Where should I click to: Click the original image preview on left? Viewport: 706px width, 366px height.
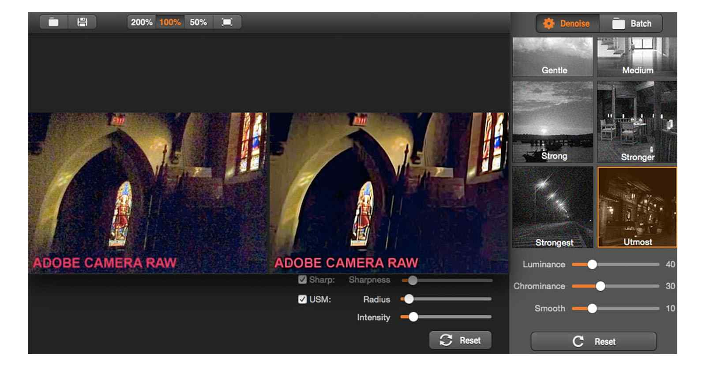click(x=148, y=193)
